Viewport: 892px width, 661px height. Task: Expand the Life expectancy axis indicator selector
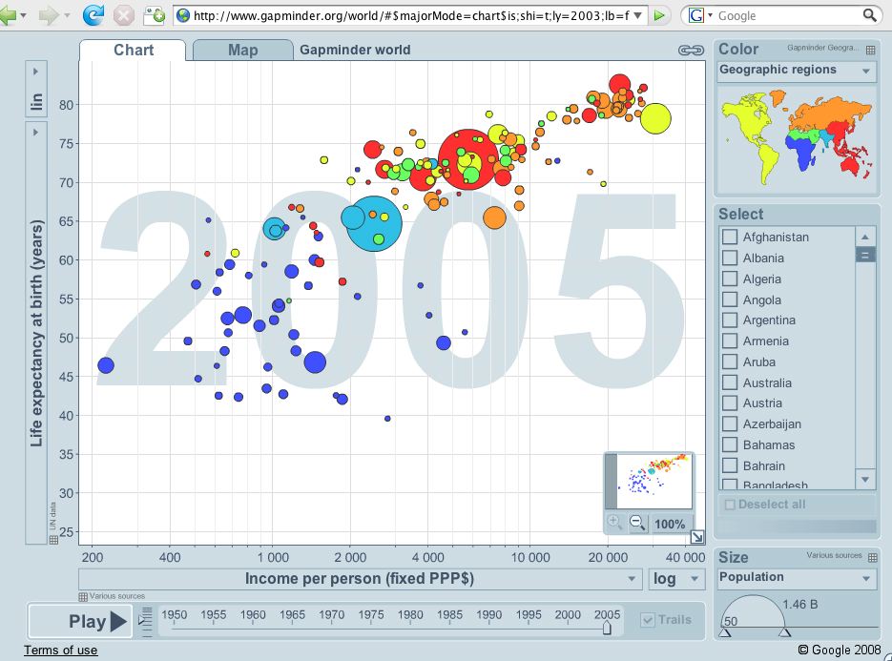point(36,333)
